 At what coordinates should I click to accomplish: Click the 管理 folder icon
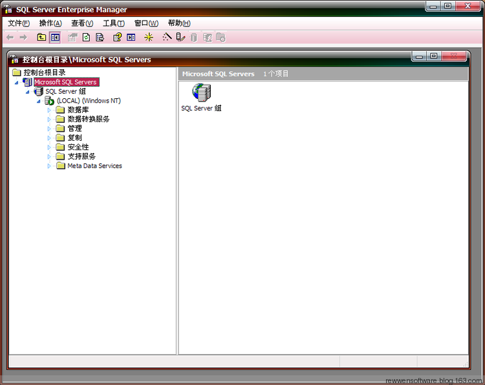tap(60, 129)
